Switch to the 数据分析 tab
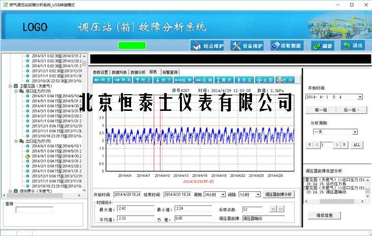 point(138,72)
